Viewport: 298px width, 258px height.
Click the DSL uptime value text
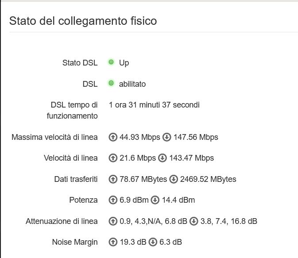[154, 105]
